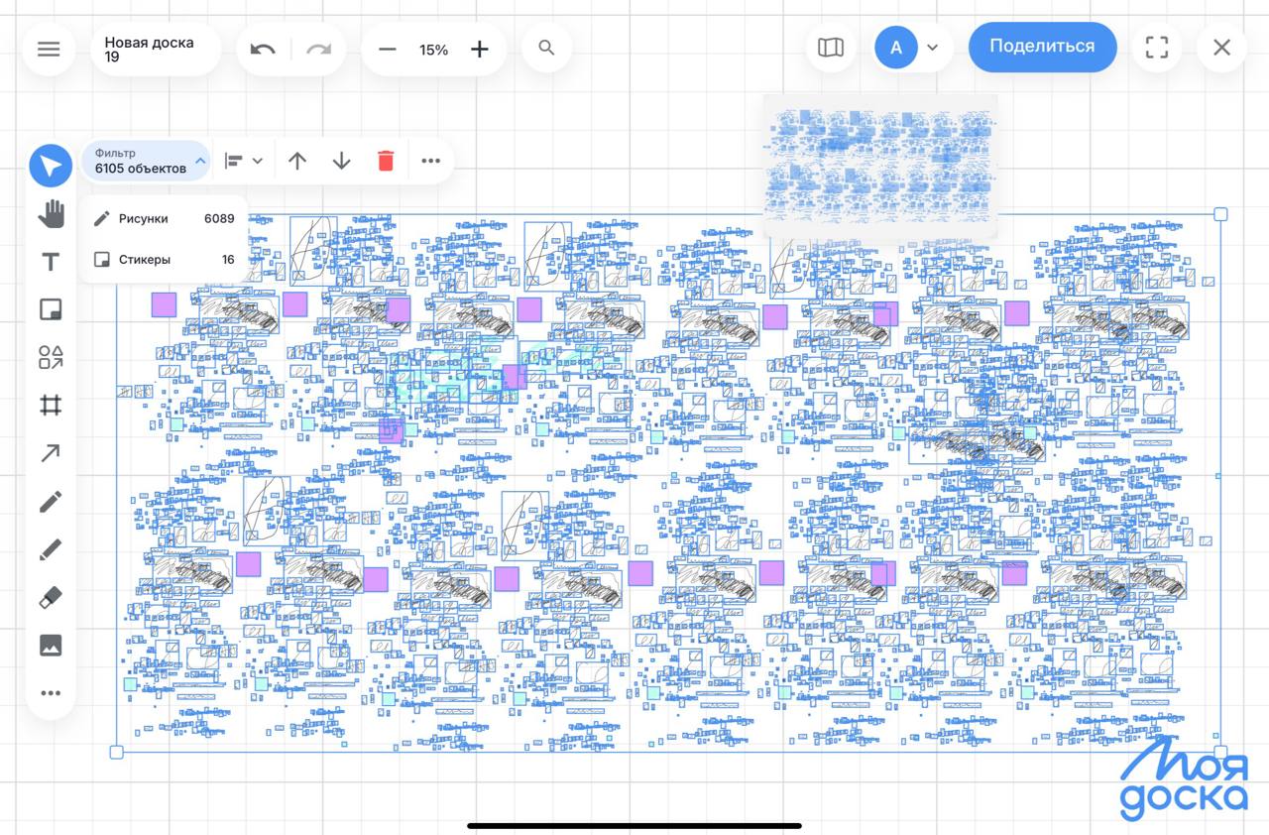Select the pencil drawing tool

coord(51,502)
